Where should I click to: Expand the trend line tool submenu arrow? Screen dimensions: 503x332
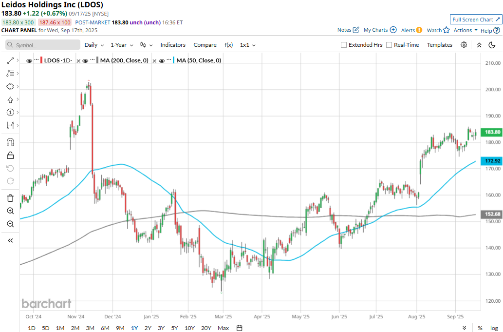pyautogui.click(x=18, y=60)
